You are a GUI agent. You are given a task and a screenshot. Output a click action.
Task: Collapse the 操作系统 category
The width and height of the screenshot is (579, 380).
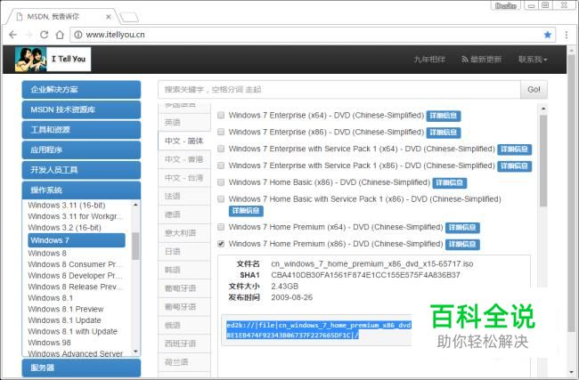81,190
